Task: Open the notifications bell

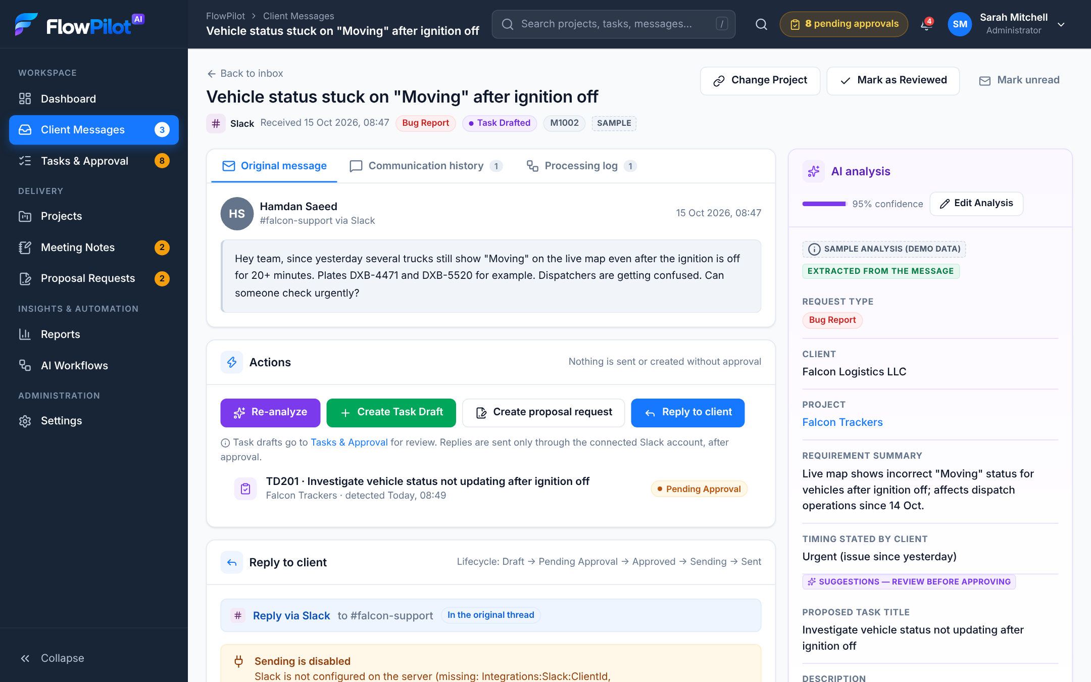Action: pos(926,24)
